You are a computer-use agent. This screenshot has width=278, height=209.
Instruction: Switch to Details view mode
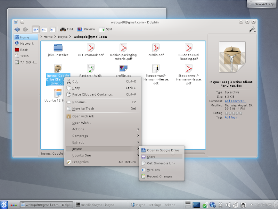coord(44,29)
